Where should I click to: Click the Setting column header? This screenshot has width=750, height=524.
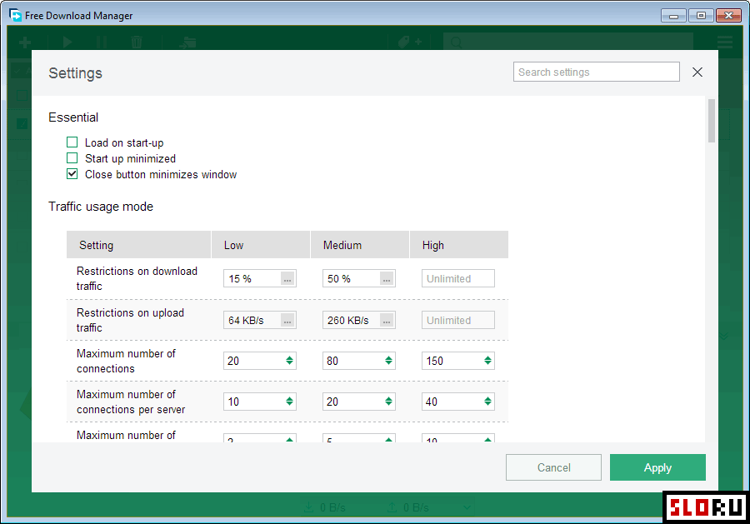coord(138,245)
